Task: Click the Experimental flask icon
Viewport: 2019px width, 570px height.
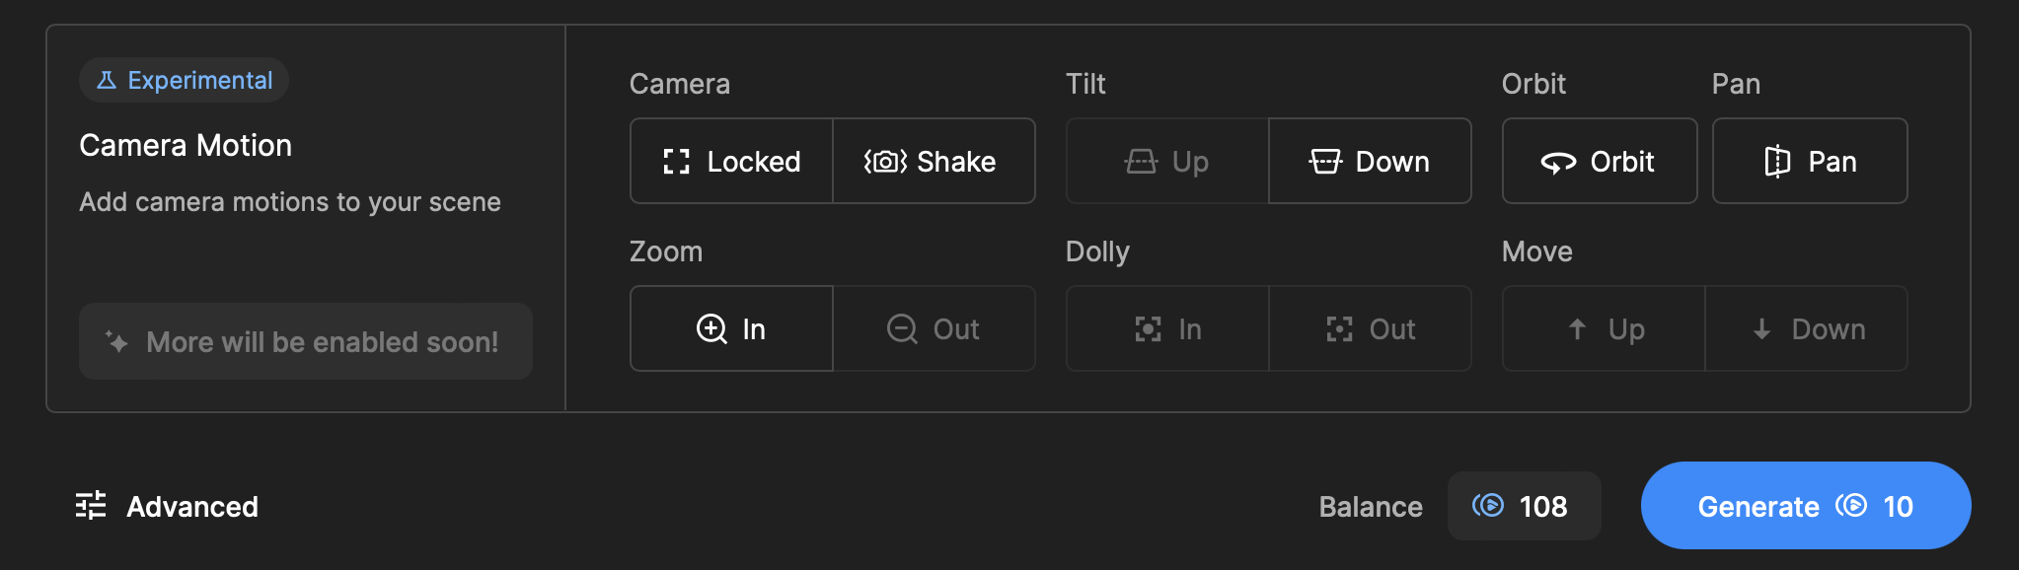Action: (x=107, y=81)
